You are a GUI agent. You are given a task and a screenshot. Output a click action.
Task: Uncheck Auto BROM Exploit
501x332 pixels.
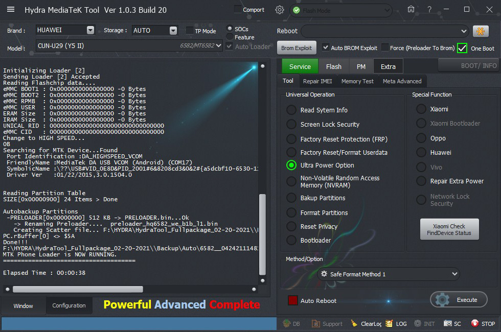(325, 48)
